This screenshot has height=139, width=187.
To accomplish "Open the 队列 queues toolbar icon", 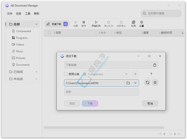I will pyautogui.click(x=133, y=24).
